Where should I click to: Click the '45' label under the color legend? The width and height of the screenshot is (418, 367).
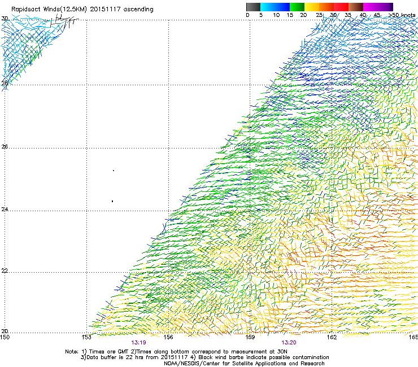377,15
